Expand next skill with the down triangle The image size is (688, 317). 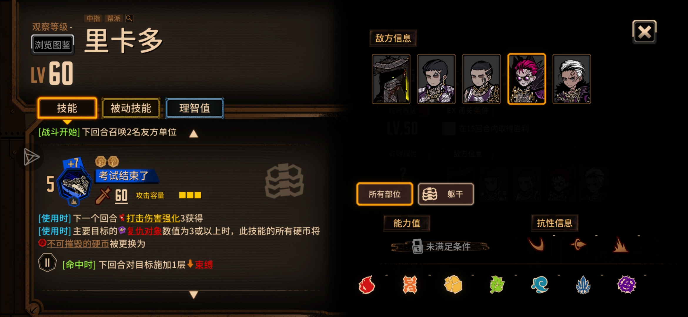(x=193, y=295)
